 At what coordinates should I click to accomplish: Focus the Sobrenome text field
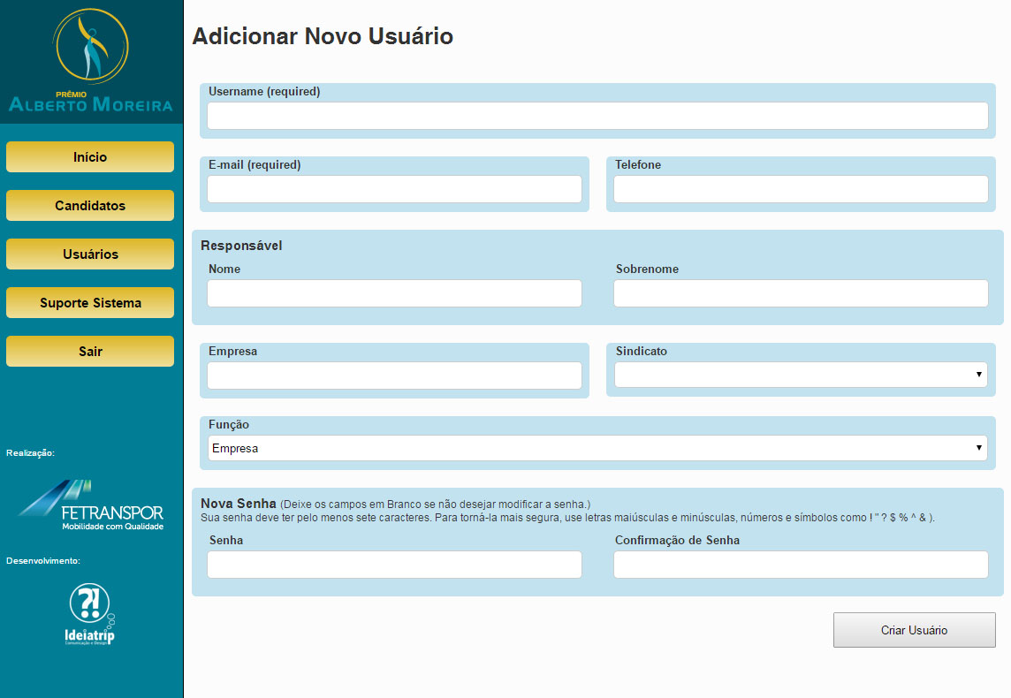[801, 293]
